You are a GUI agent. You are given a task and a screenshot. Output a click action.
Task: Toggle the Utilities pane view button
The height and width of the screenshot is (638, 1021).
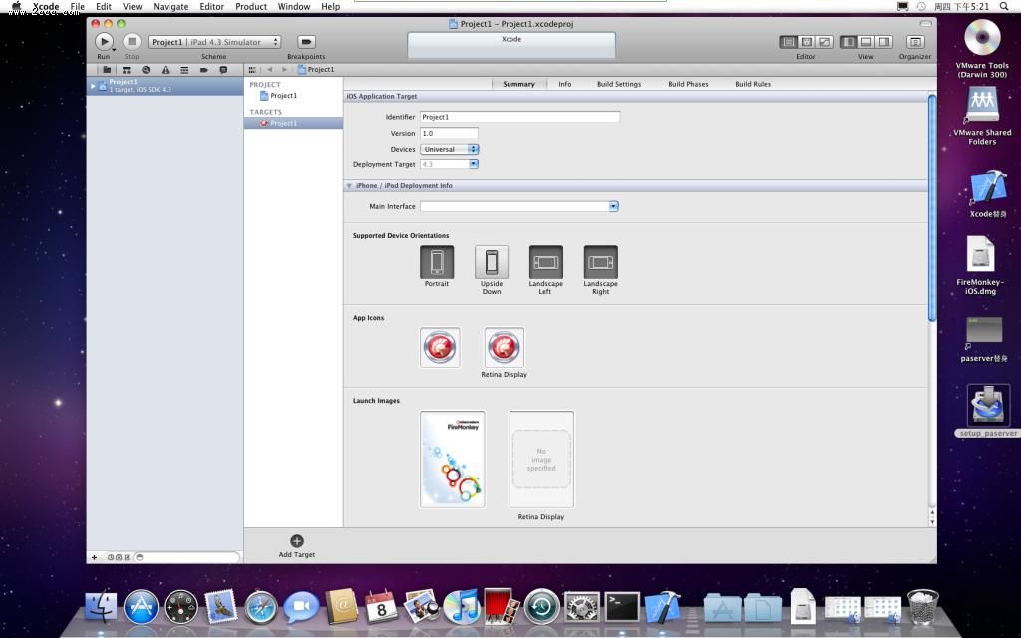(884, 42)
